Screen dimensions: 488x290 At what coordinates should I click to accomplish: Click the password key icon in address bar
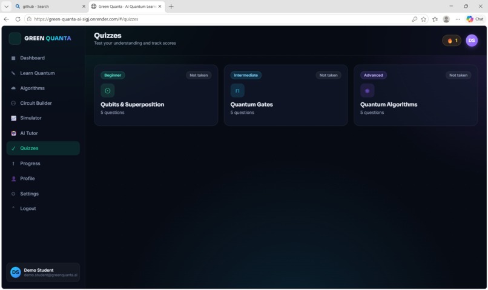tap(414, 19)
